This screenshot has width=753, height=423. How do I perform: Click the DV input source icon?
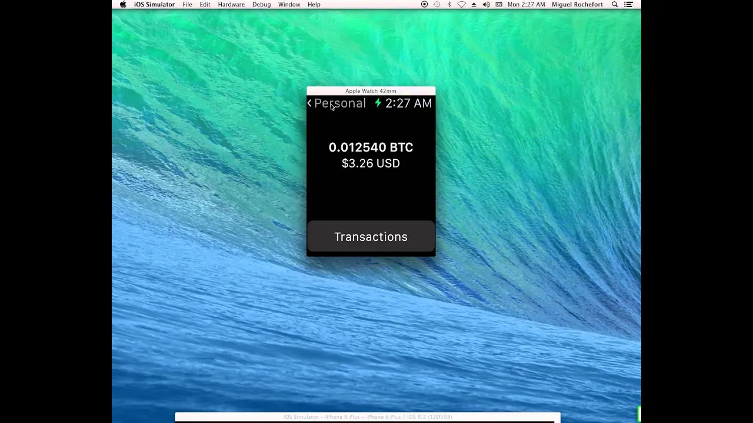pos(499,5)
